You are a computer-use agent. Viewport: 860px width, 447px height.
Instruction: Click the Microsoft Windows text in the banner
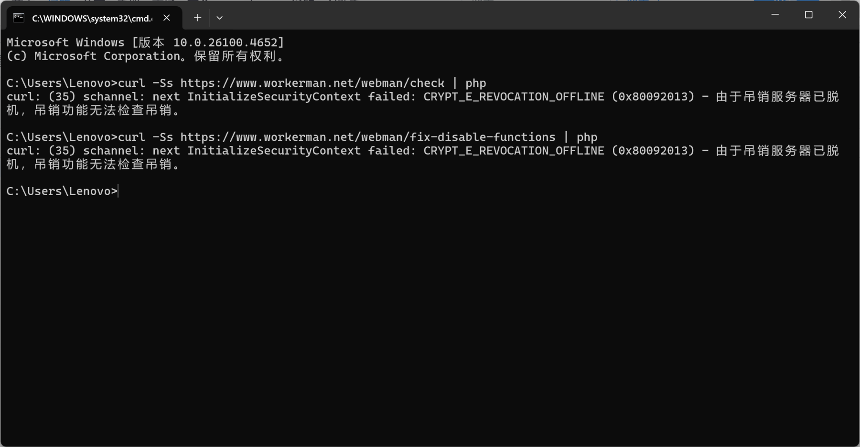click(x=65, y=42)
